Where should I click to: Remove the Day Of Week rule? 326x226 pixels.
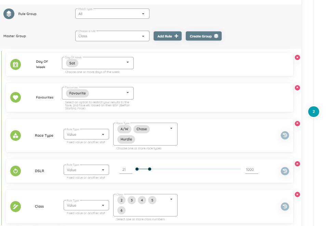click(297, 57)
